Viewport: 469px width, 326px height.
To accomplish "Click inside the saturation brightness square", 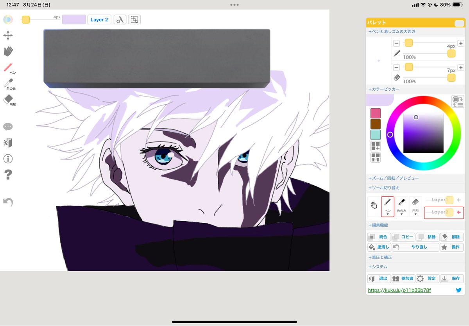I will (x=424, y=133).
